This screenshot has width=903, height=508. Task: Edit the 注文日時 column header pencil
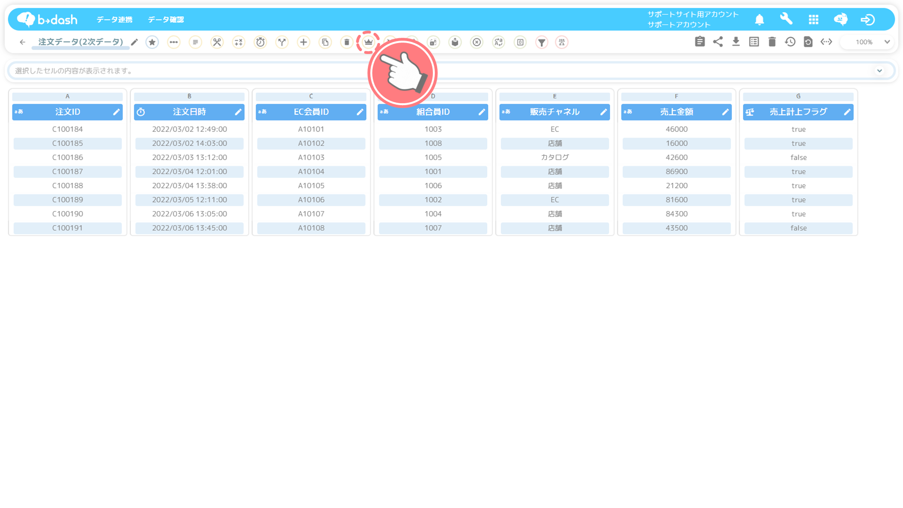tap(238, 112)
